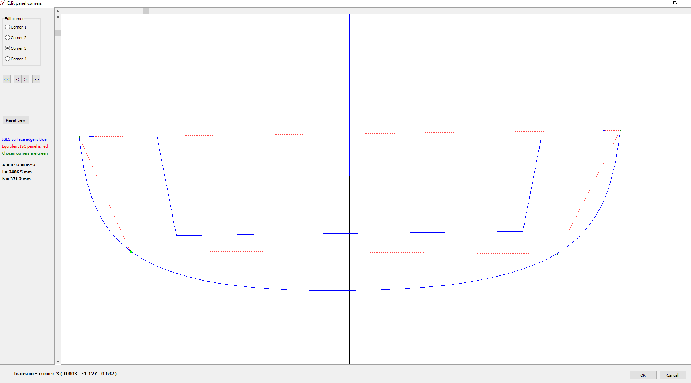Screen dimensions: 691x383
Task: Click the Reset view button
Action: point(16,120)
